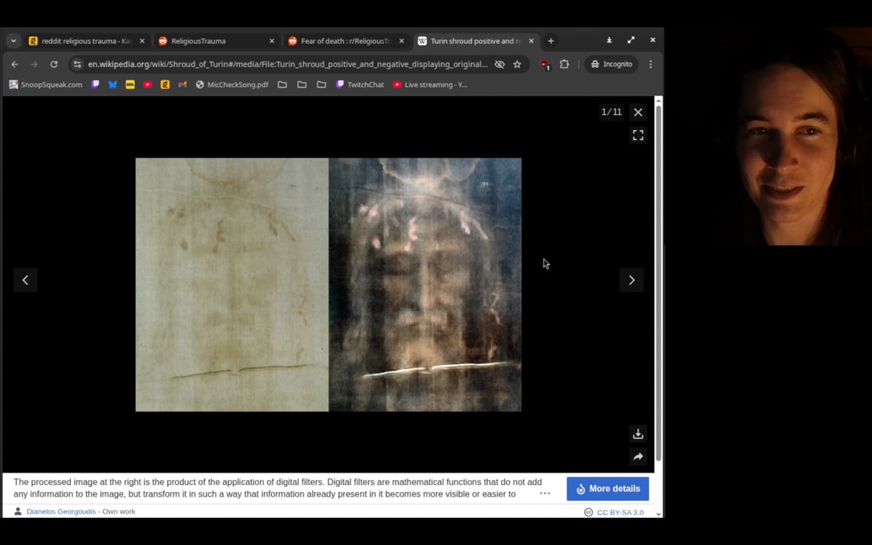This screenshot has width=872, height=545.
Task: Open the MicCheckSong.pdf bookmark
Action: (x=231, y=84)
